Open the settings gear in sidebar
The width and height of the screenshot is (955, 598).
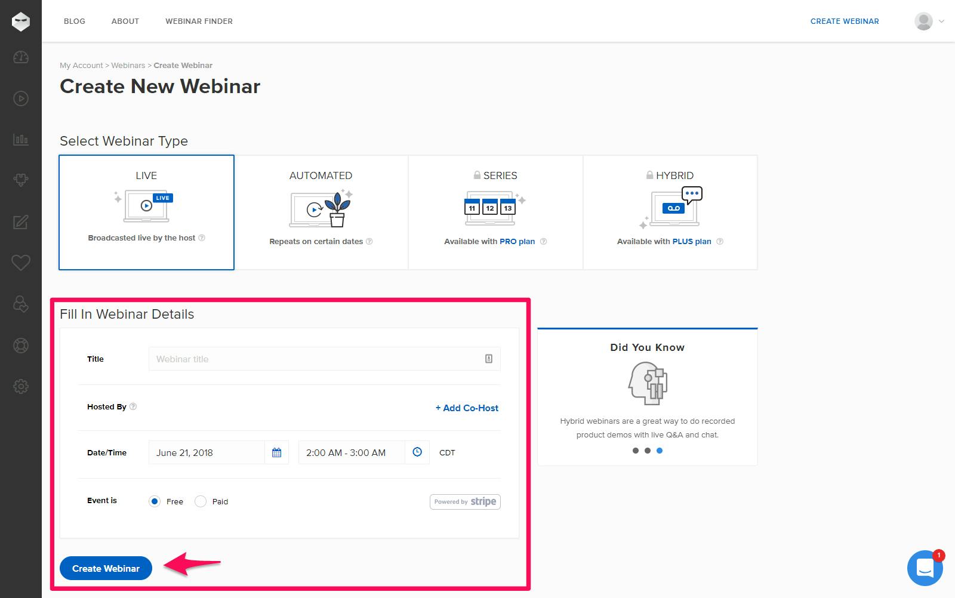coord(21,386)
